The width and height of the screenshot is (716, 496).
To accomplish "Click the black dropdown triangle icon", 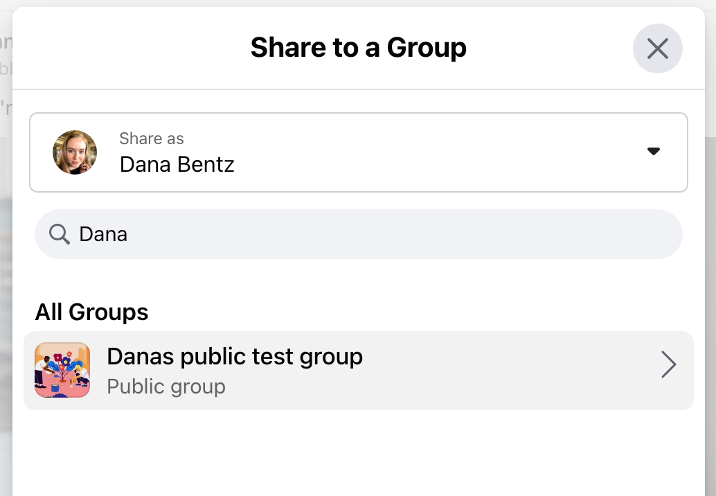I will tap(653, 152).
